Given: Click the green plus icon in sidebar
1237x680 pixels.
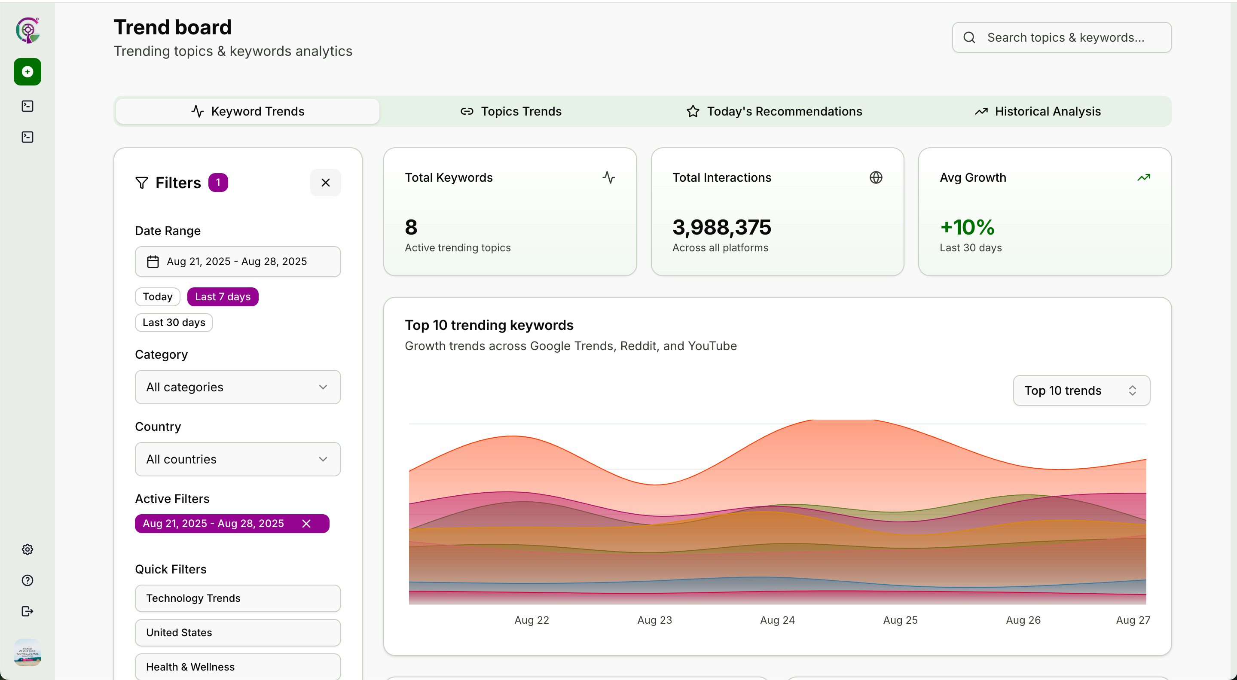Looking at the screenshot, I should pyautogui.click(x=27, y=72).
